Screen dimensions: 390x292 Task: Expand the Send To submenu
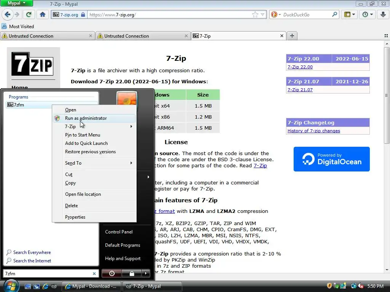coord(94,163)
